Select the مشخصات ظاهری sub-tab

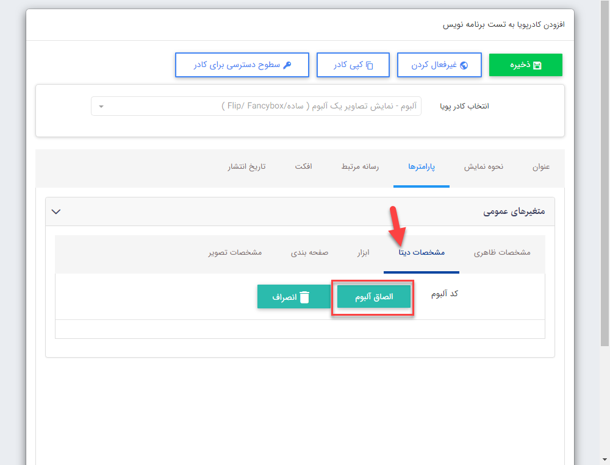click(x=502, y=252)
